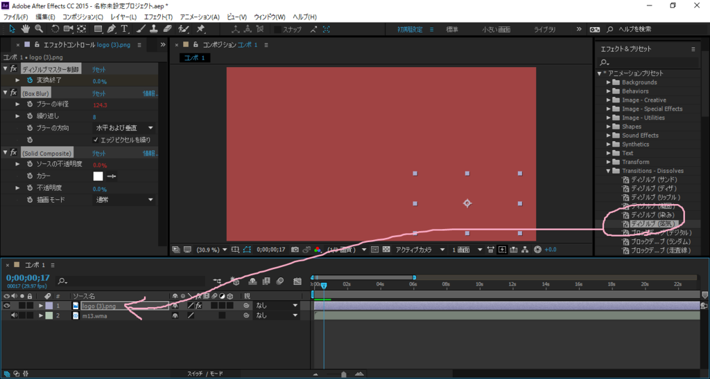
Task: Open the magnification (30.9 %) dropdown
Action: (211, 250)
